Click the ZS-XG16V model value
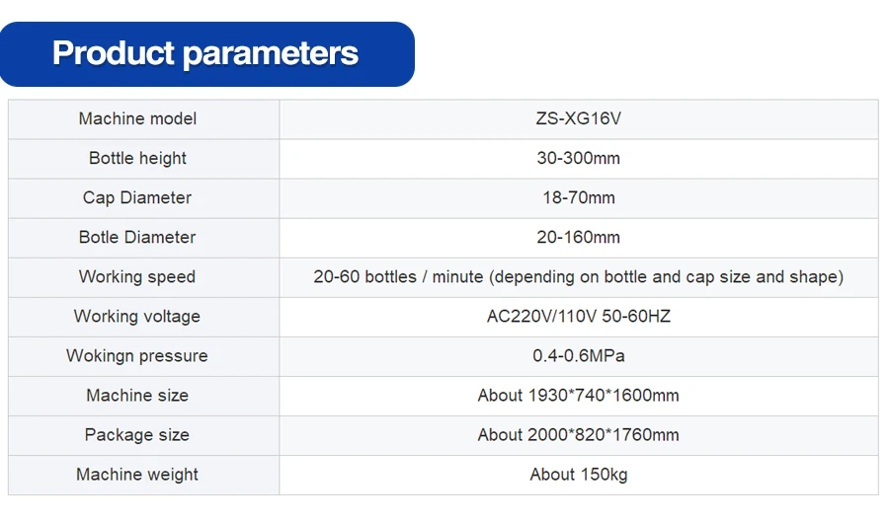889x521 pixels. pos(578,119)
